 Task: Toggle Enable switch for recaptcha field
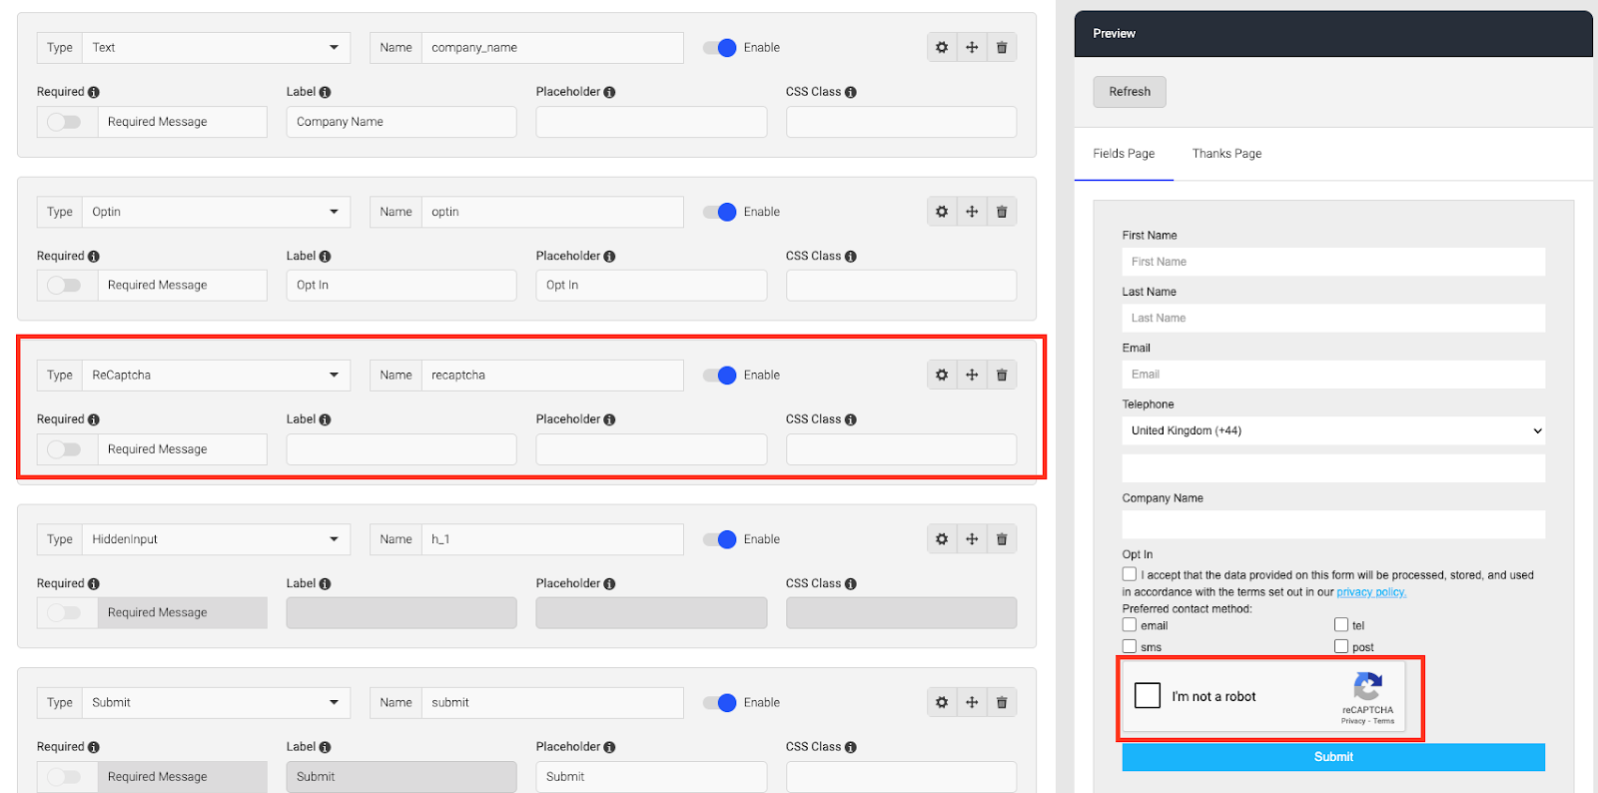click(x=719, y=376)
